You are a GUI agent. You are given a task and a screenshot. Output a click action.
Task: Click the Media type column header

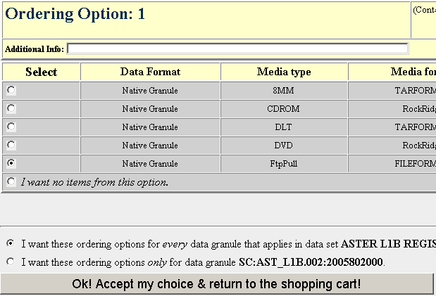click(284, 72)
